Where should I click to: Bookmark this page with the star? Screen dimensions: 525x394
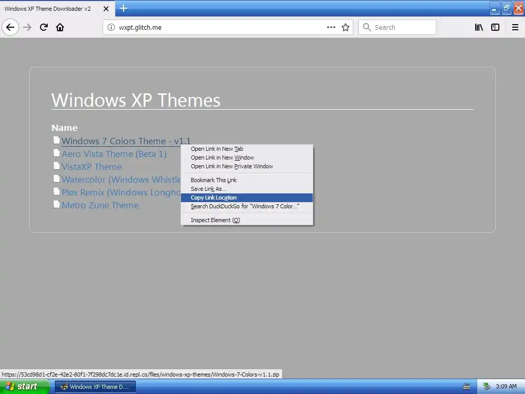point(346,27)
